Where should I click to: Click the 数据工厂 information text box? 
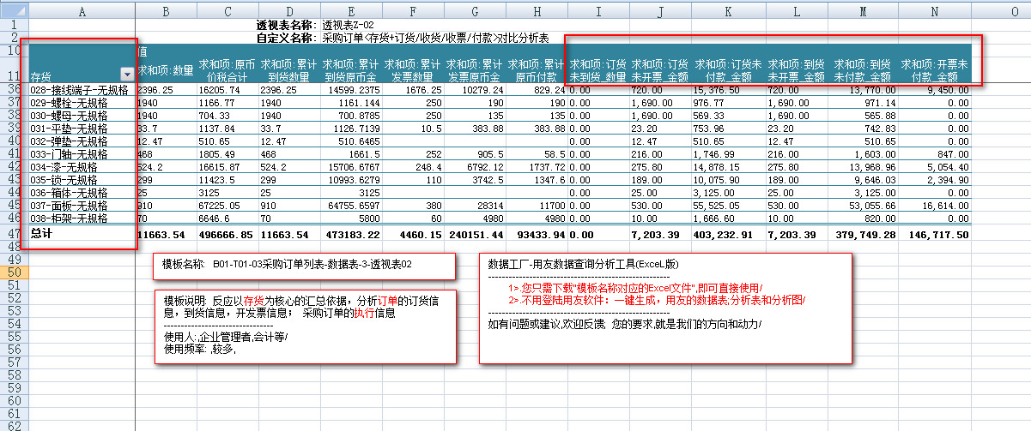665,307
